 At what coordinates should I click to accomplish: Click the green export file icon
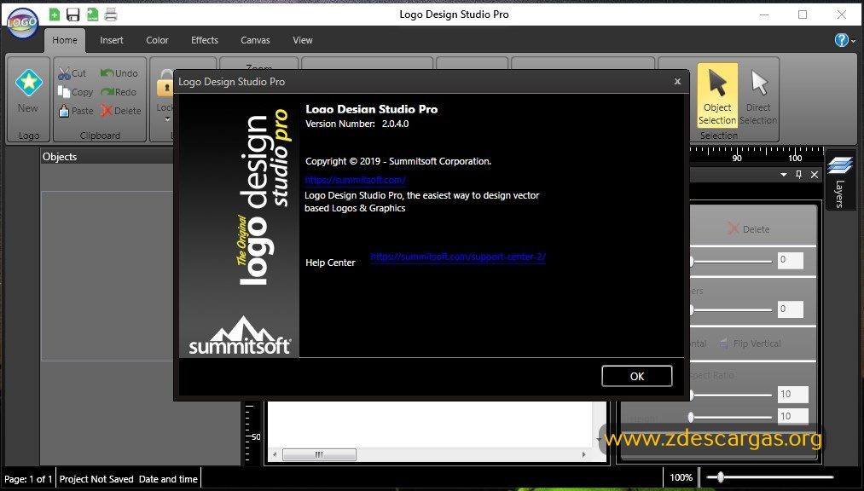tap(93, 14)
